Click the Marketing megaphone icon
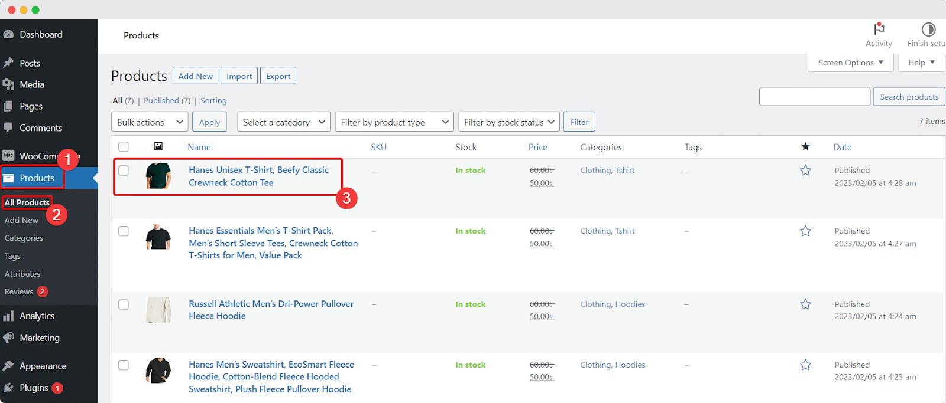This screenshot has width=946, height=403. (8, 338)
